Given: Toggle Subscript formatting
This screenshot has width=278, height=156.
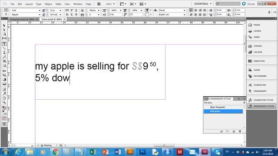Looking at the screenshot, I should coord(72,15).
